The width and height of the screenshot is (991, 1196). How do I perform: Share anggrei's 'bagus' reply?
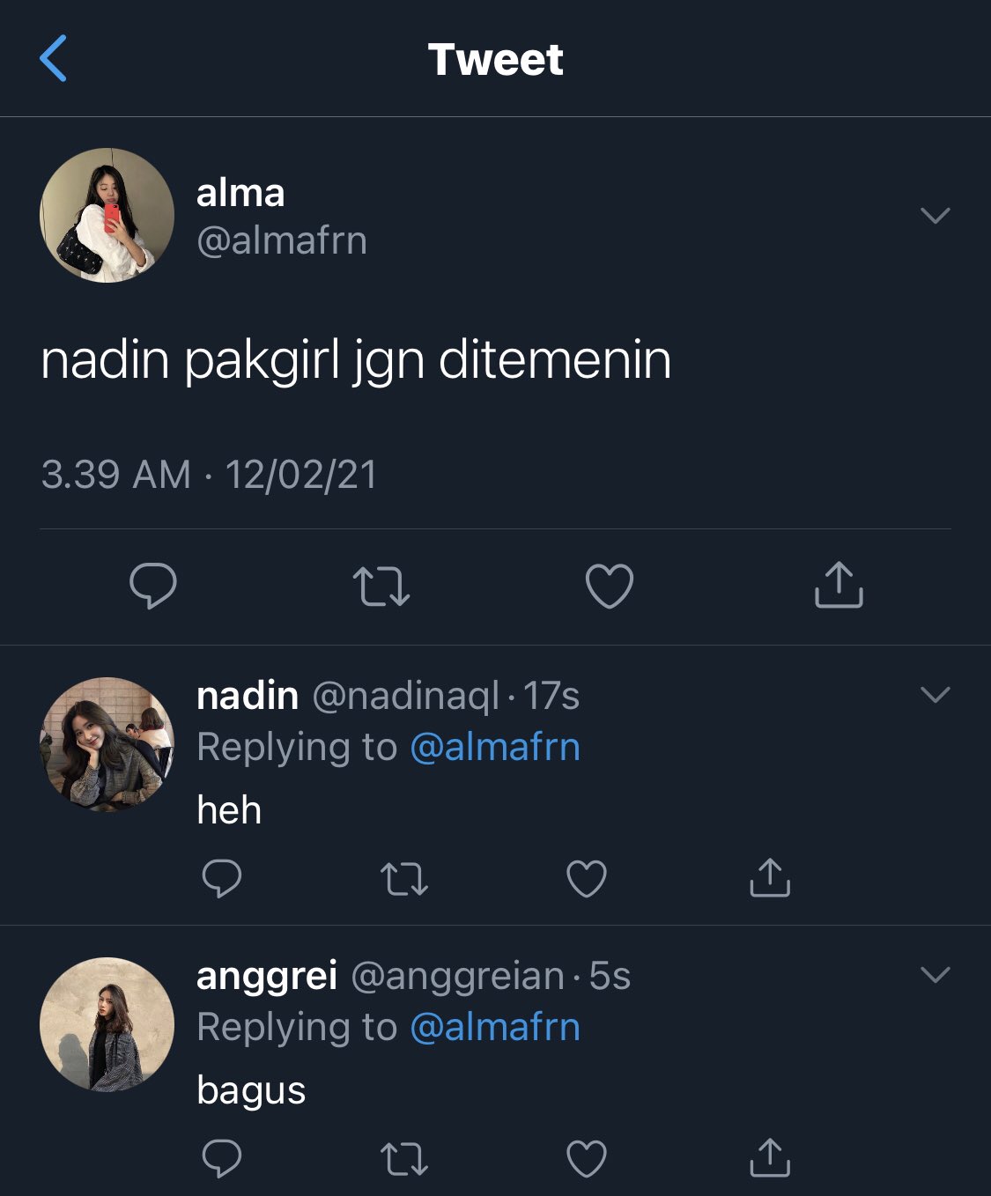pos(770,1157)
